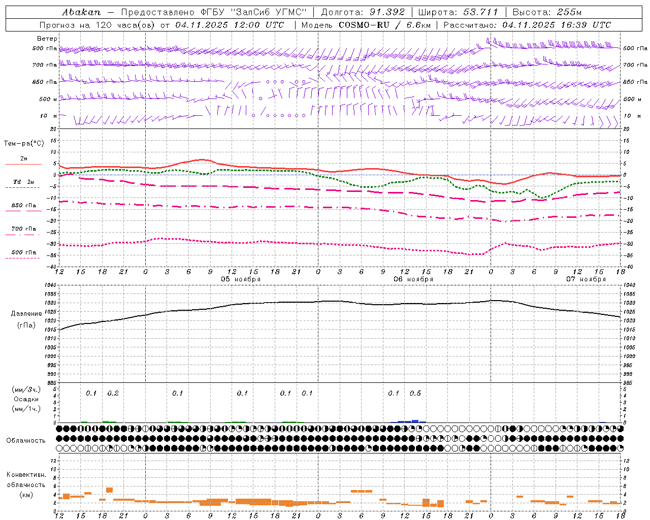Click the 'Td 2м' dew point legend entry

23,182
